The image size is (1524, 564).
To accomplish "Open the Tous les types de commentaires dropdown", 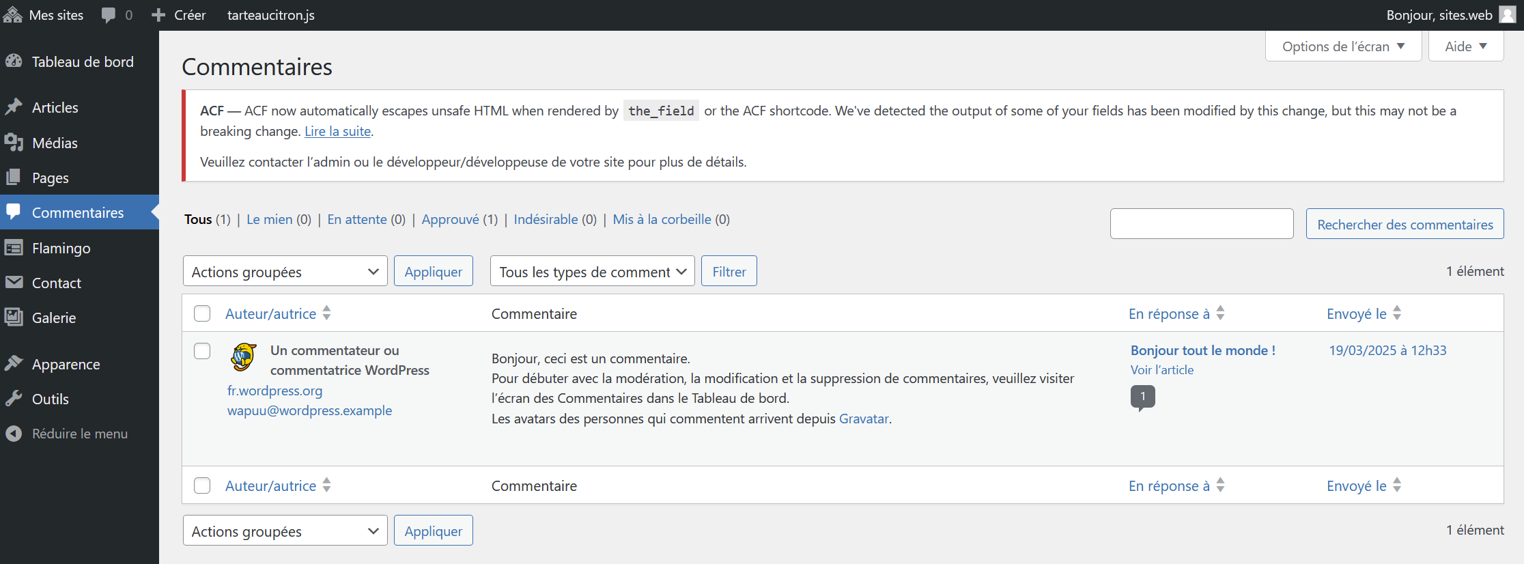I will point(593,271).
